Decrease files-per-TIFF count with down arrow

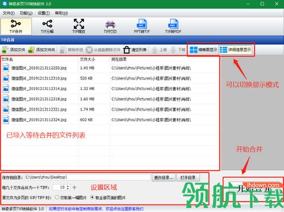(68, 189)
